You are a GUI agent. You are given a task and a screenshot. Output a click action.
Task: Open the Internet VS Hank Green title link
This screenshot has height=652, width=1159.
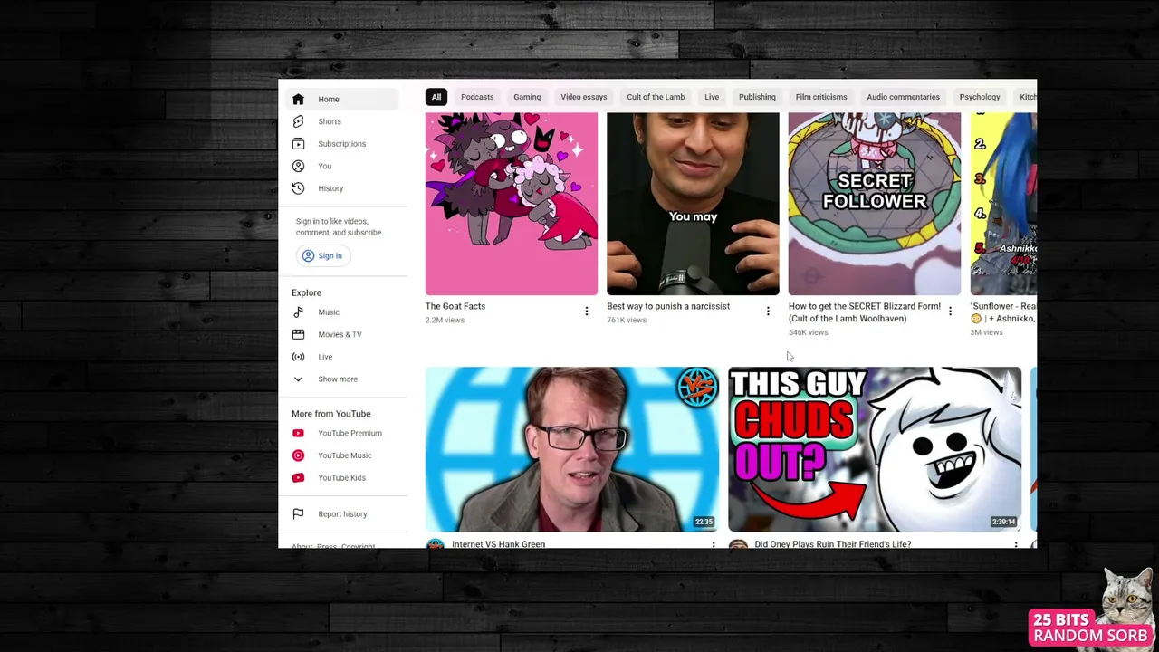[x=498, y=544]
